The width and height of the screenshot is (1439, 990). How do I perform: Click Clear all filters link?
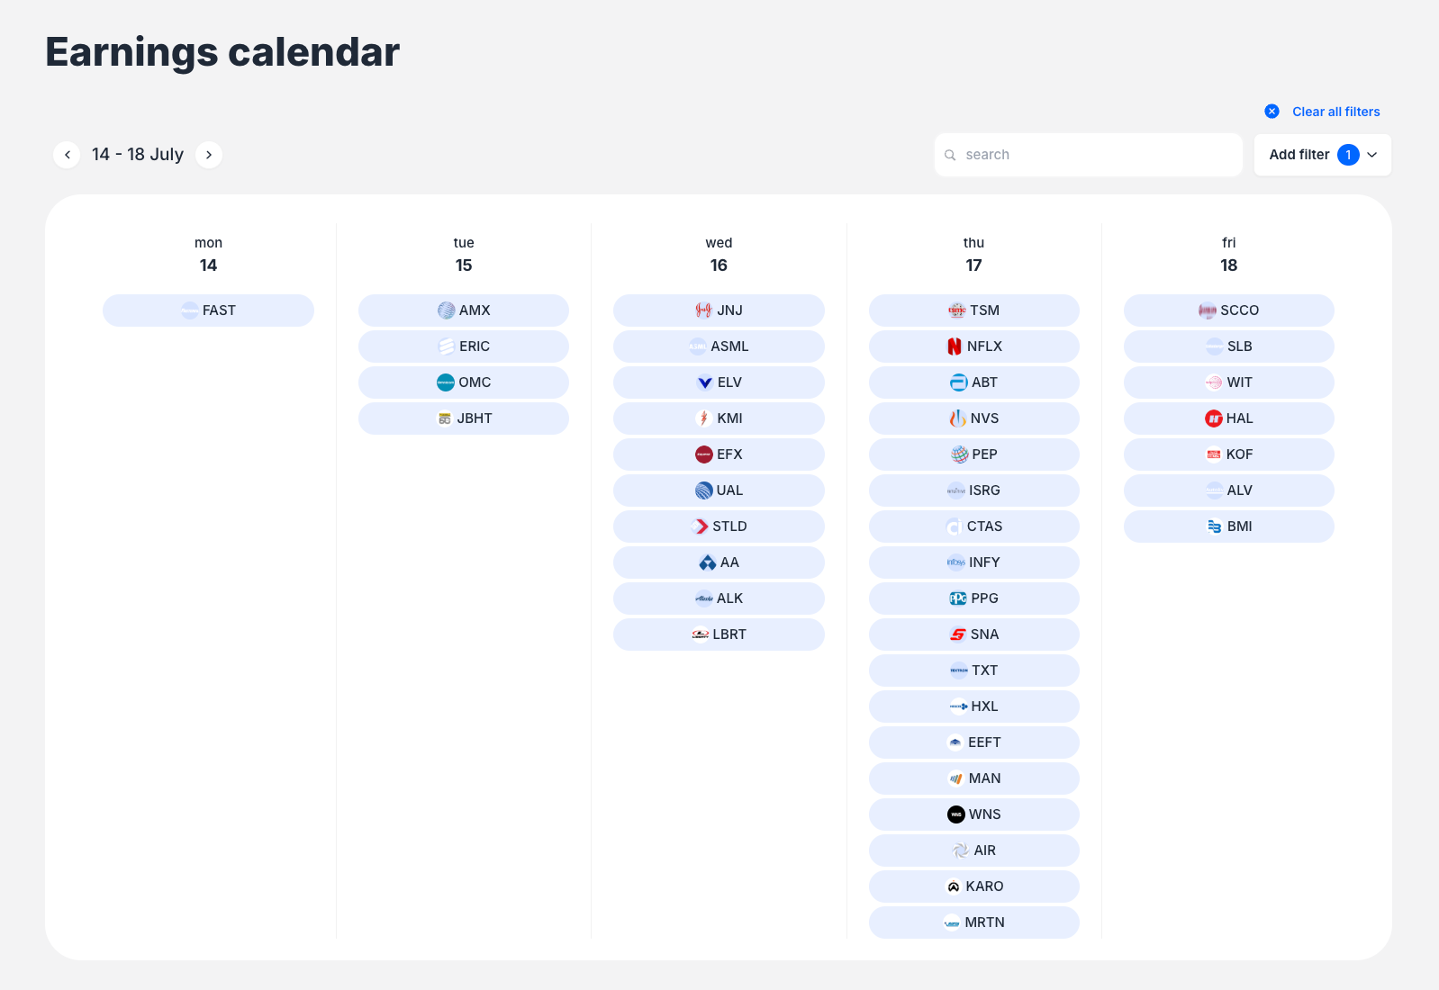click(1335, 112)
